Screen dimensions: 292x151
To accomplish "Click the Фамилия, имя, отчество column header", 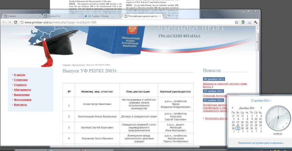I will pyautogui.click(x=97, y=92).
